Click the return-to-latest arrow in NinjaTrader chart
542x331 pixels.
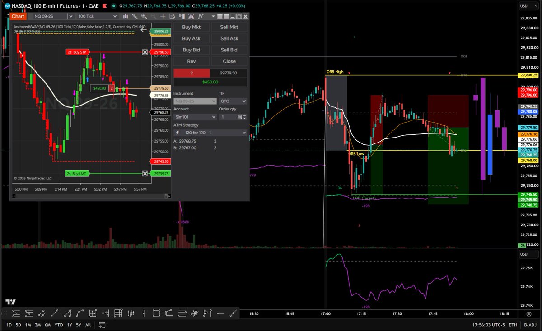(x=144, y=30)
